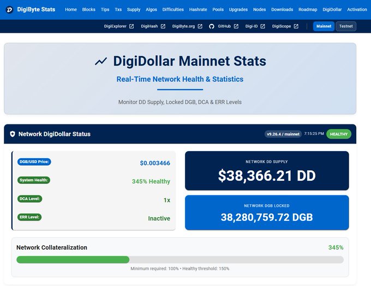Click the external link icon beside DigiByte.org
Viewport: 371px width, 286px height.
click(x=200, y=26)
